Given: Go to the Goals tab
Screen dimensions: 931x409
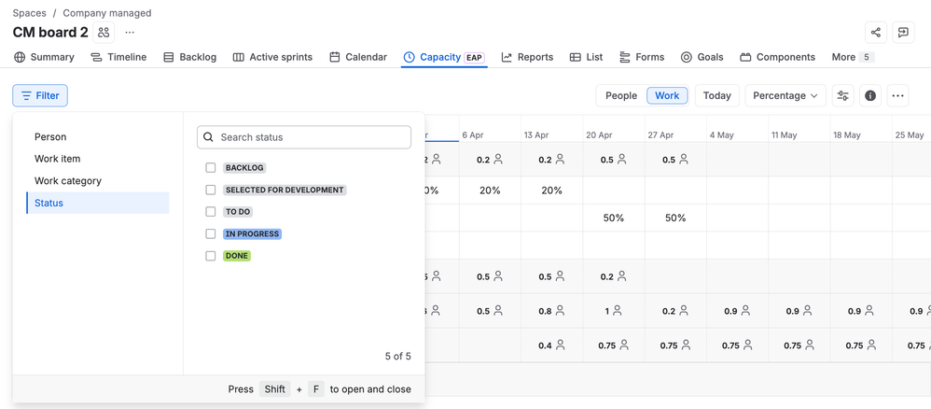Looking at the screenshot, I should coord(702,57).
